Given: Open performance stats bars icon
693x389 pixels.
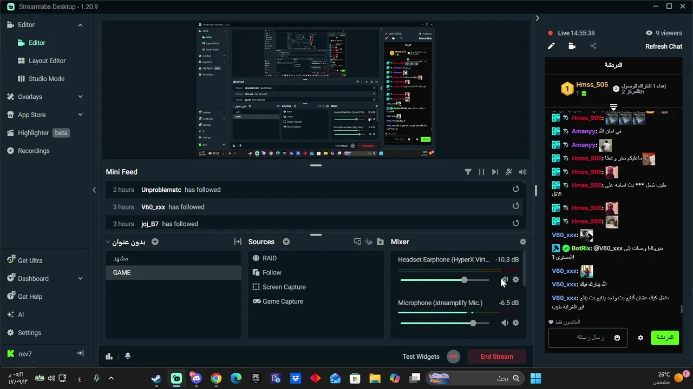Looking at the screenshot, I should click(x=109, y=356).
